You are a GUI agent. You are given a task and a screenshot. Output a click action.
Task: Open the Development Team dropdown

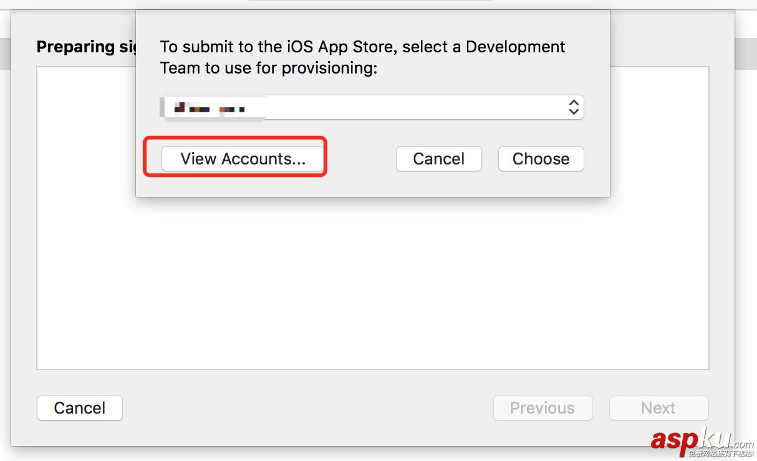372,107
